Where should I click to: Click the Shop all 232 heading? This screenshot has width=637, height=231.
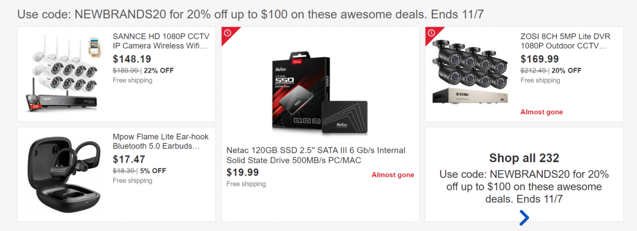tap(524, 158)
